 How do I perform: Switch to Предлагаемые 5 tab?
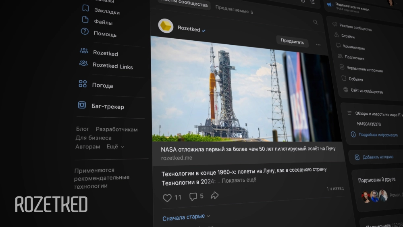pos(234,10)
